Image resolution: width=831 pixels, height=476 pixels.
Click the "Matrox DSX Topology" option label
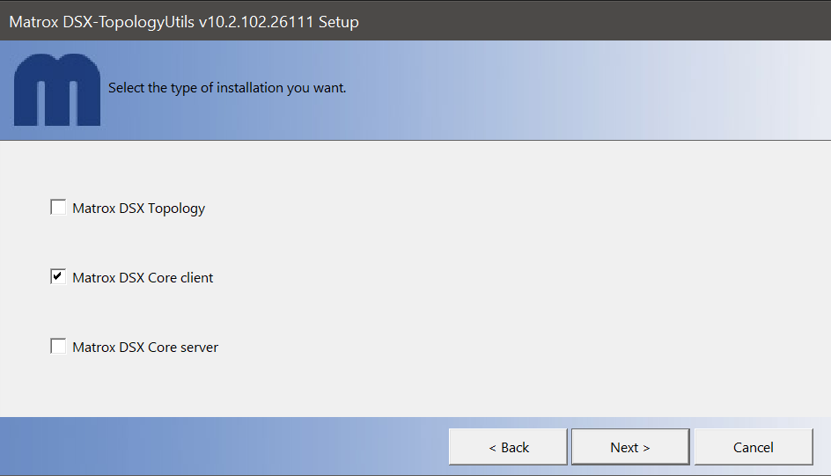point(138,209)
